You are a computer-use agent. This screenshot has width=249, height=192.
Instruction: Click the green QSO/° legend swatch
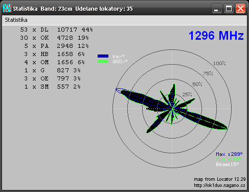[103, 61]
